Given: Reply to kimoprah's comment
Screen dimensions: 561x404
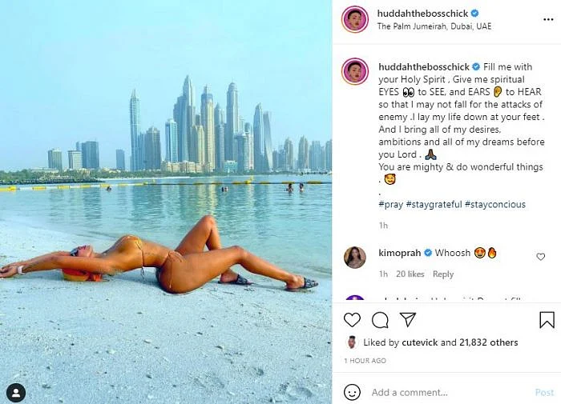Looking at the screenshot, I should point(443,274).
